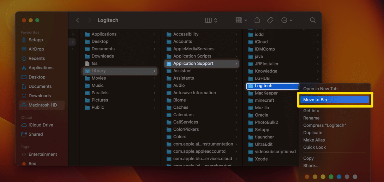This screenshot has height=182, width=384.
Task: Select the fss file in the column
Action: click(x=94, y=63)
